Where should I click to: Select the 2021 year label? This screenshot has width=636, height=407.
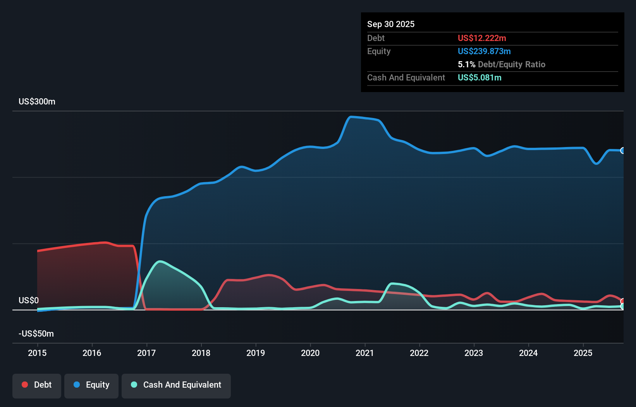coord(364,353)
